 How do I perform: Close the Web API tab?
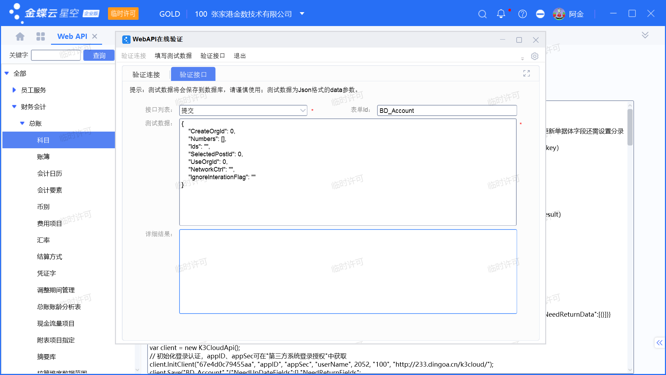tap(94, 36)
